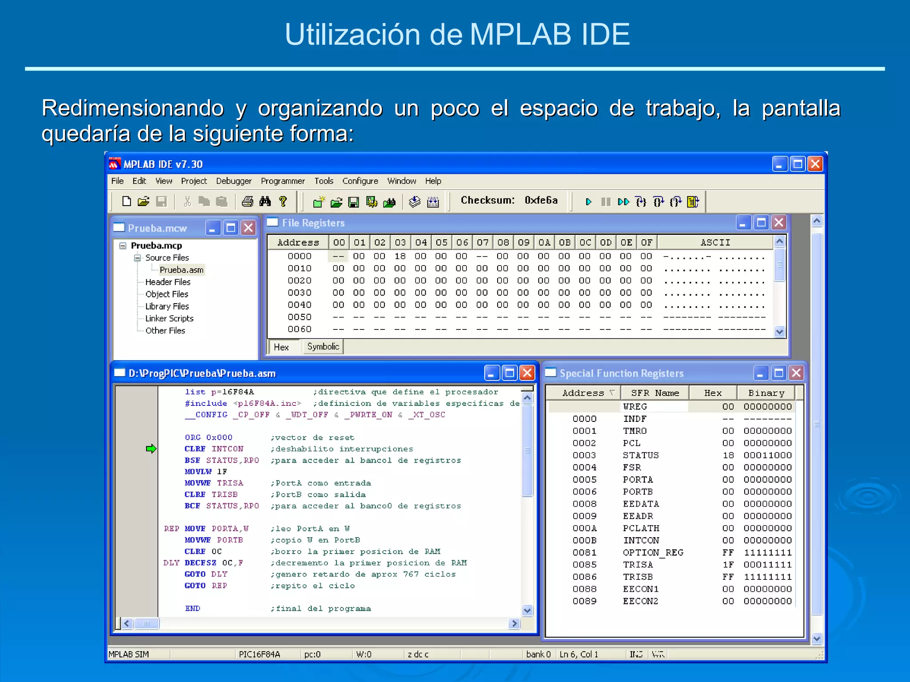Select the WREG row in SFR list
Image resolution: width=910 pixels, height=682 pixels.
coord(672,407)
